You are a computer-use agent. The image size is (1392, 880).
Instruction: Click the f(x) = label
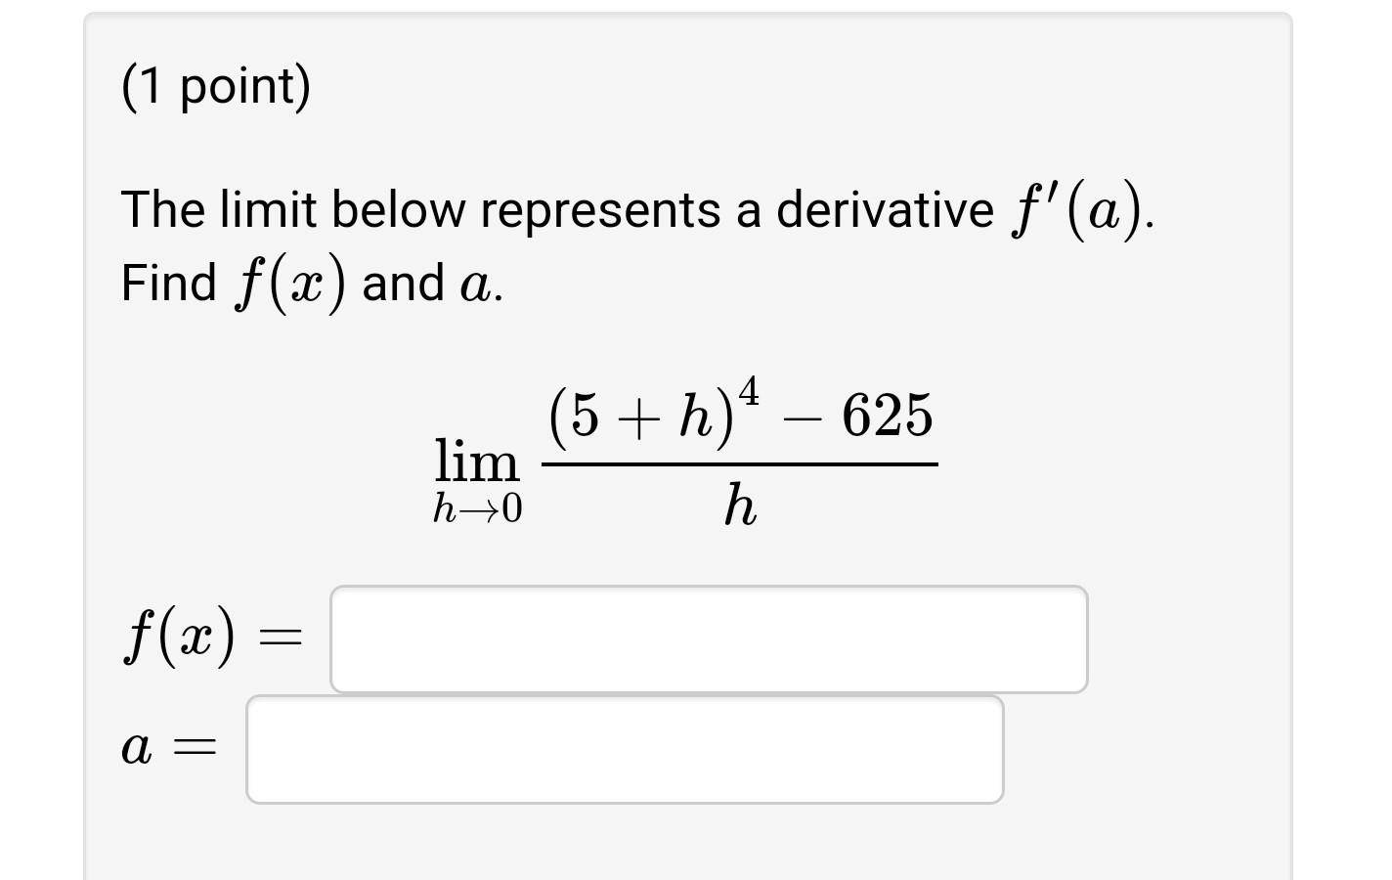click(210, 636)
